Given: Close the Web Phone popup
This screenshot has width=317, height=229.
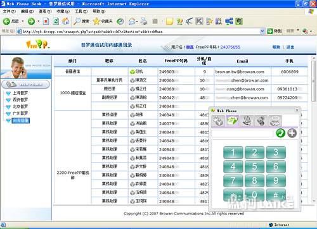Looking at the screenshot, I should point(297,110).
